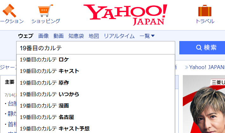Choose suggestion 19番目のカルテ ロケ
225x133 pixels.
tap(96, 59)
